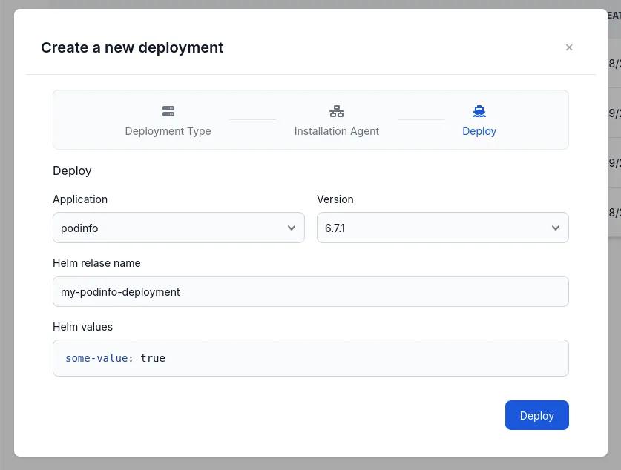
Task: Click the Helm values label
Action: pos(83,327)
